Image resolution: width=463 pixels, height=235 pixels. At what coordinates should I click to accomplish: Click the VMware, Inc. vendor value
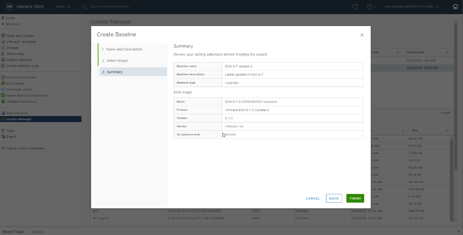[x=235, y=127]
